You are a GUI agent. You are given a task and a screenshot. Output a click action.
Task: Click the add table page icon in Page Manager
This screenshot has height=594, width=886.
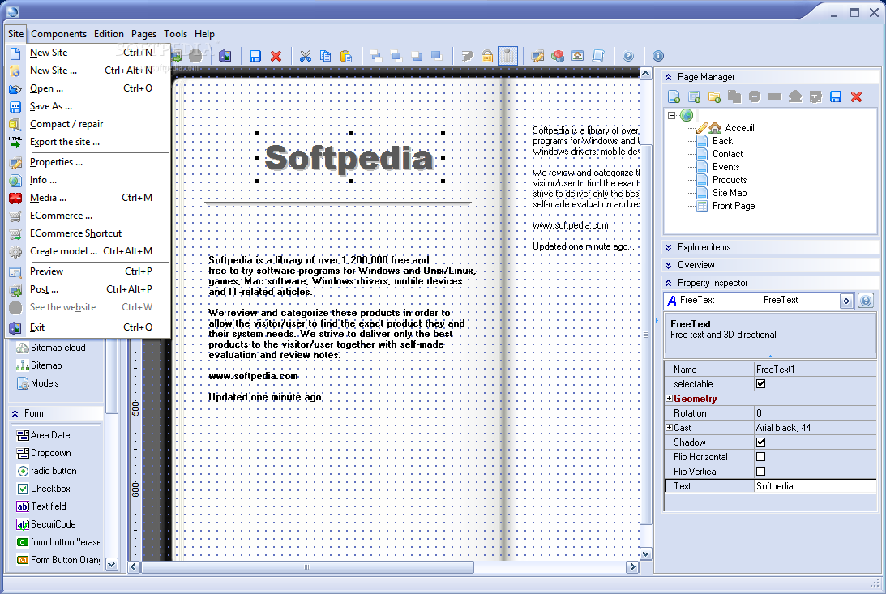694,96
